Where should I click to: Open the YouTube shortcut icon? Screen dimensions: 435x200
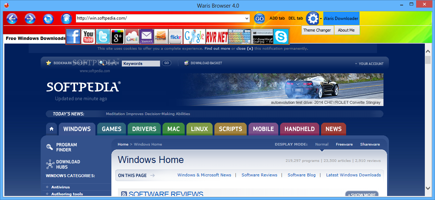click(88, 36)
